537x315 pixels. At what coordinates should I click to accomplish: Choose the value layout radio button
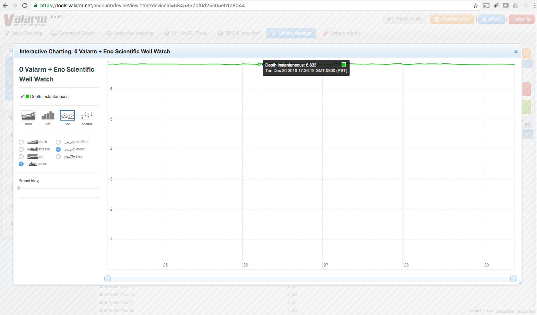click(x=21, y=164)
